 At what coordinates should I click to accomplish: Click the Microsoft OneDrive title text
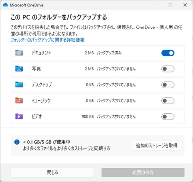27,5
